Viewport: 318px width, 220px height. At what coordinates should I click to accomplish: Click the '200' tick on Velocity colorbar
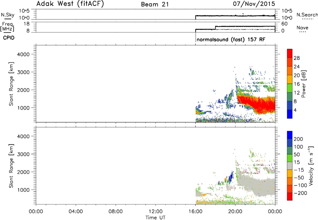tap(299, 139)
